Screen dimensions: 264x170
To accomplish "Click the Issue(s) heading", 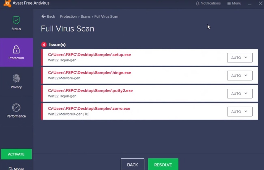I will click(57, 45).
